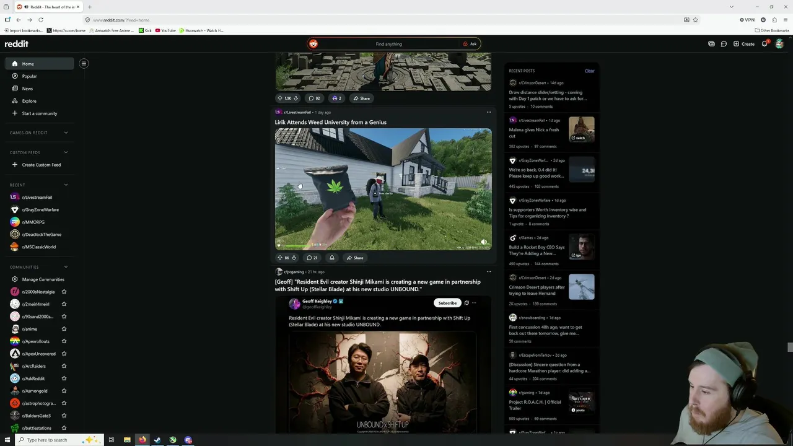
Task: Open Windows Start menu
Action: (7, 440)
